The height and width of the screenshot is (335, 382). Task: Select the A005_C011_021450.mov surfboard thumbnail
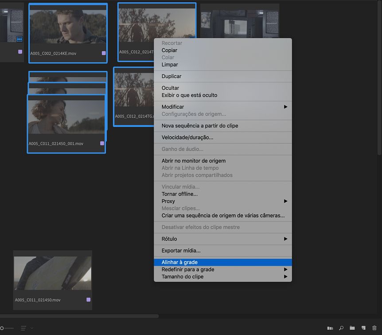point(53,273)
